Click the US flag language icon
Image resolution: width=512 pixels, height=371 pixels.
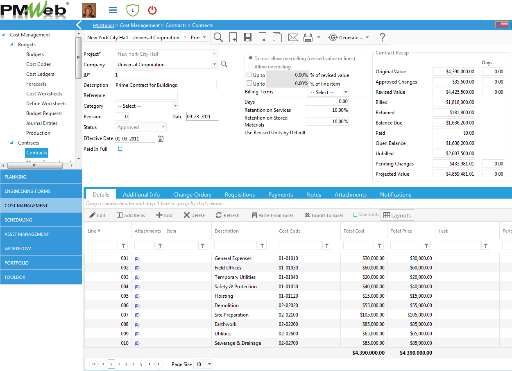[502, 25]
